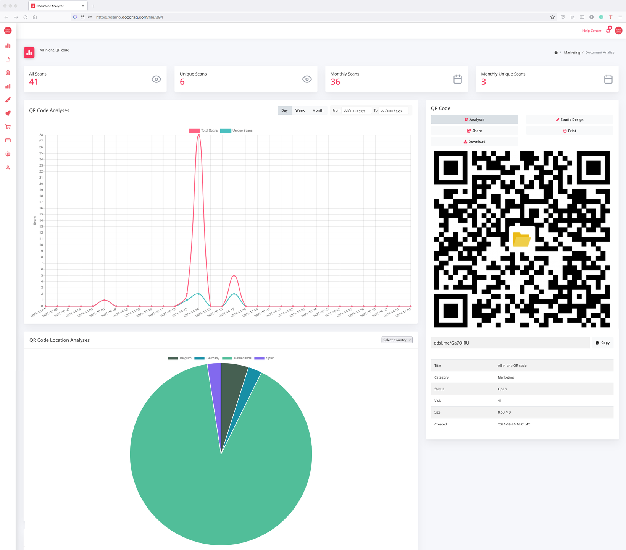Expand the Select Country dropdown
Viewport: 626px width, 550px height.
(397, 340)
